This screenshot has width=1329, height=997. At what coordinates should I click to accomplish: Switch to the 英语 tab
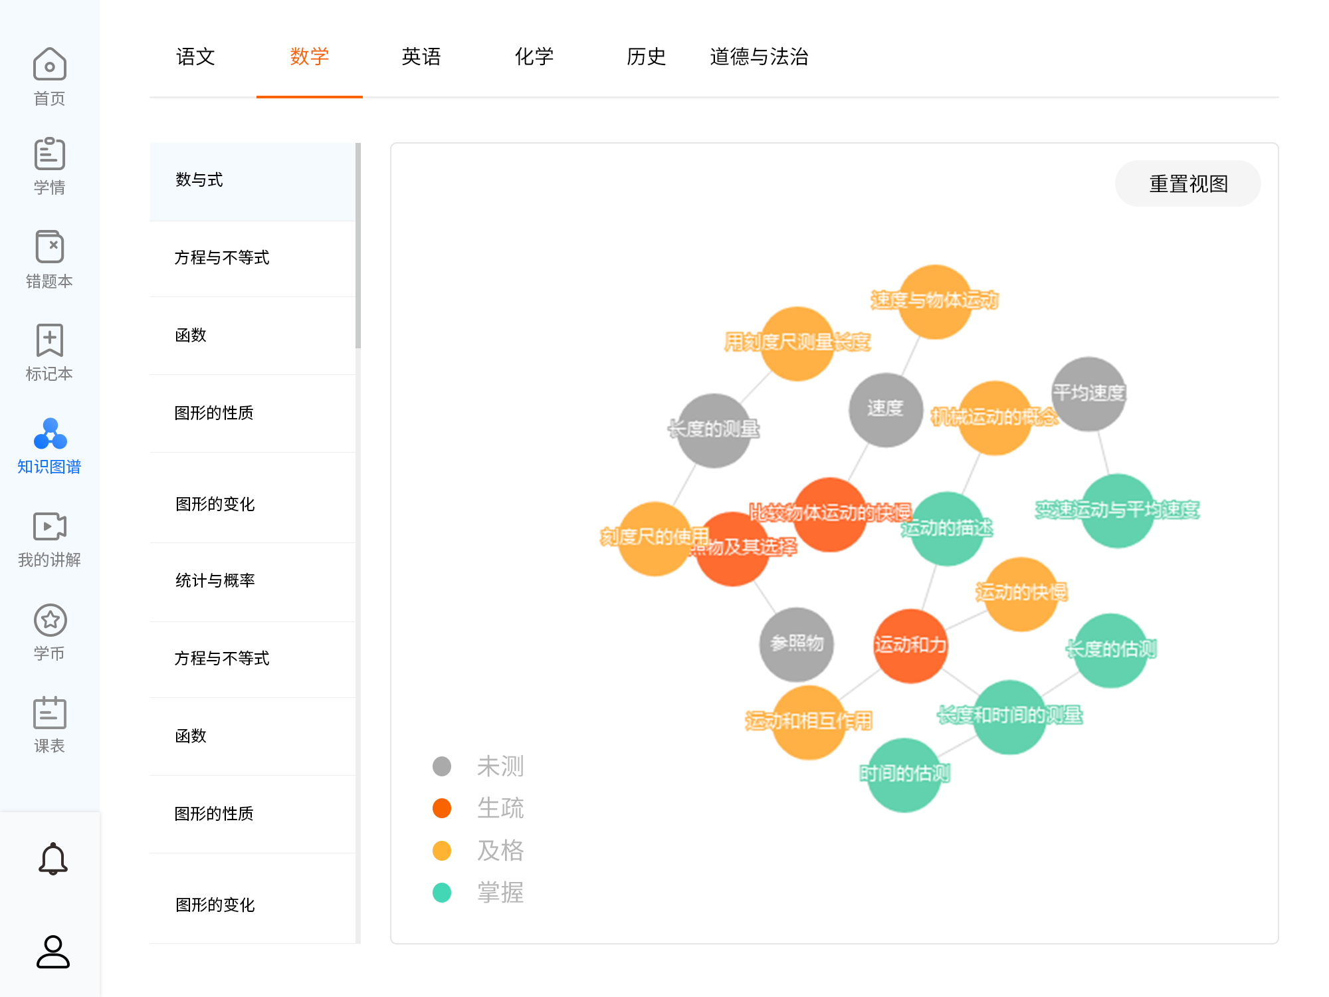coord(421,56)
